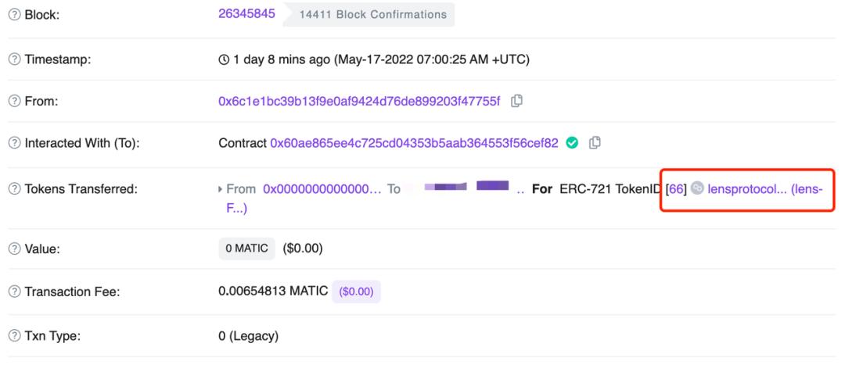Click the 14411 Block Confirmations badge
This screenshot has width=845, height=372.
pyautogui.click(x=373, y=15)
